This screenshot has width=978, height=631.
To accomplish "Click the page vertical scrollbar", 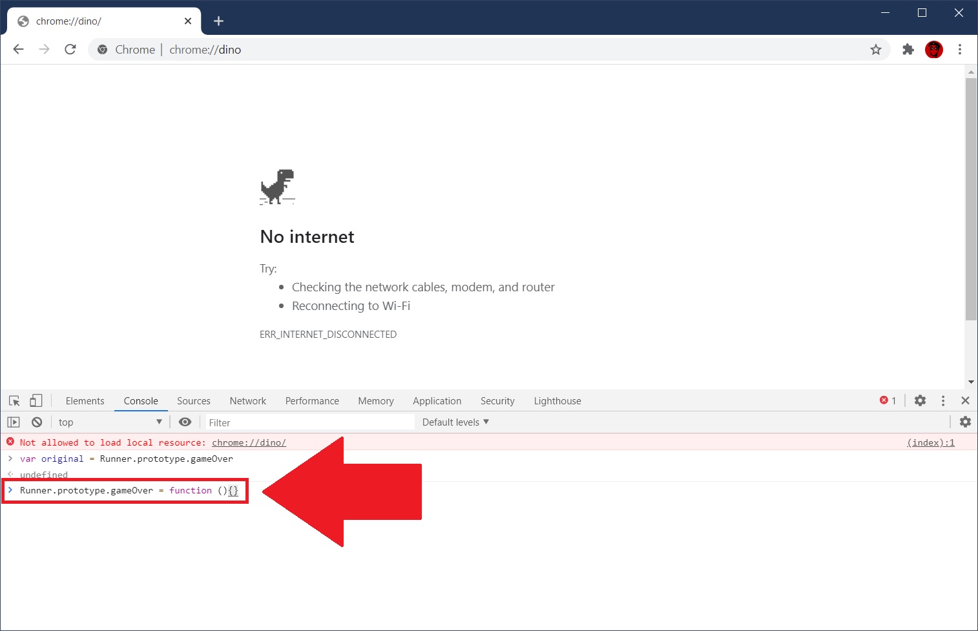I will pyautogui.click(x=971, y=200).
